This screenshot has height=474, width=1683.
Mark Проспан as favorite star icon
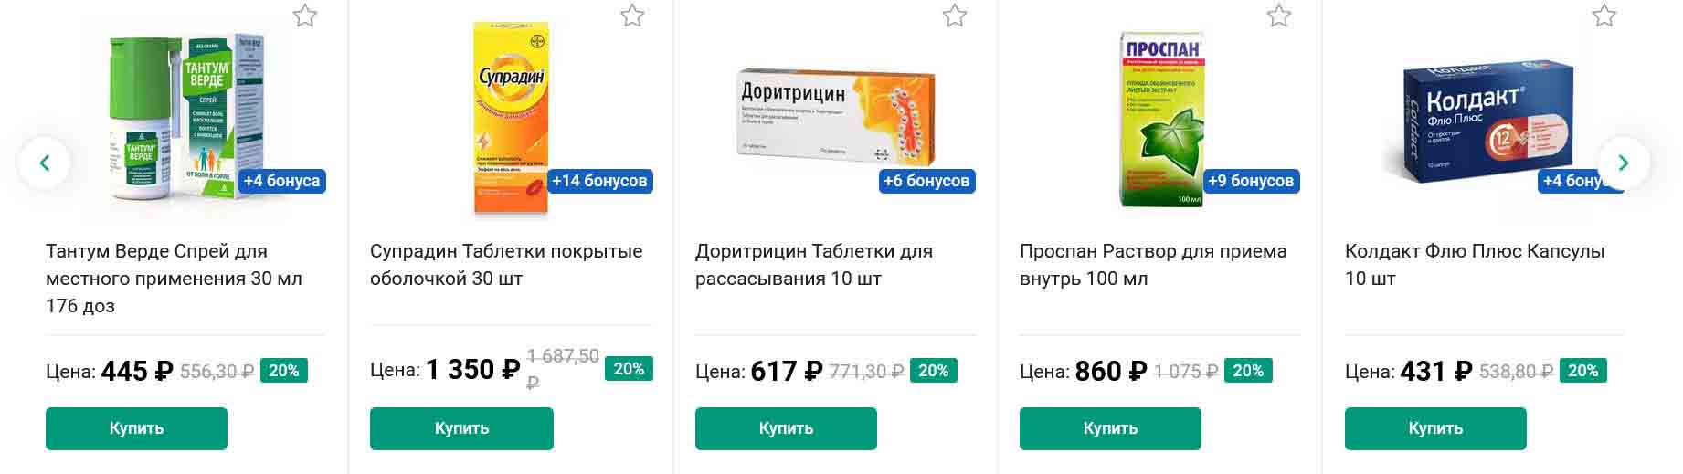click(x=1279, y=16)
